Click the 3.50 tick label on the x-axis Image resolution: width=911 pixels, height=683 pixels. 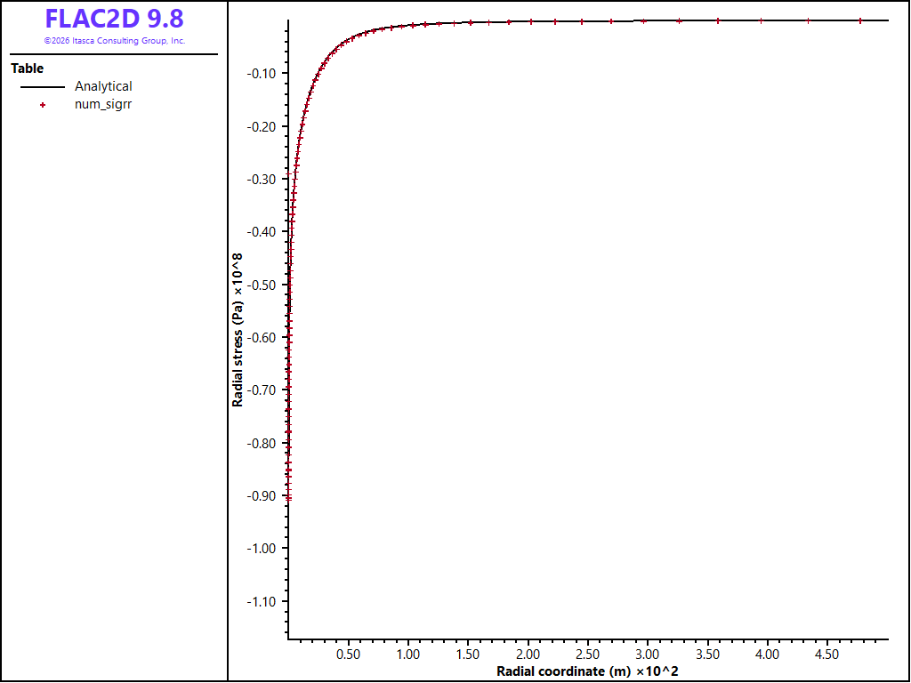[x=707, y=655]
